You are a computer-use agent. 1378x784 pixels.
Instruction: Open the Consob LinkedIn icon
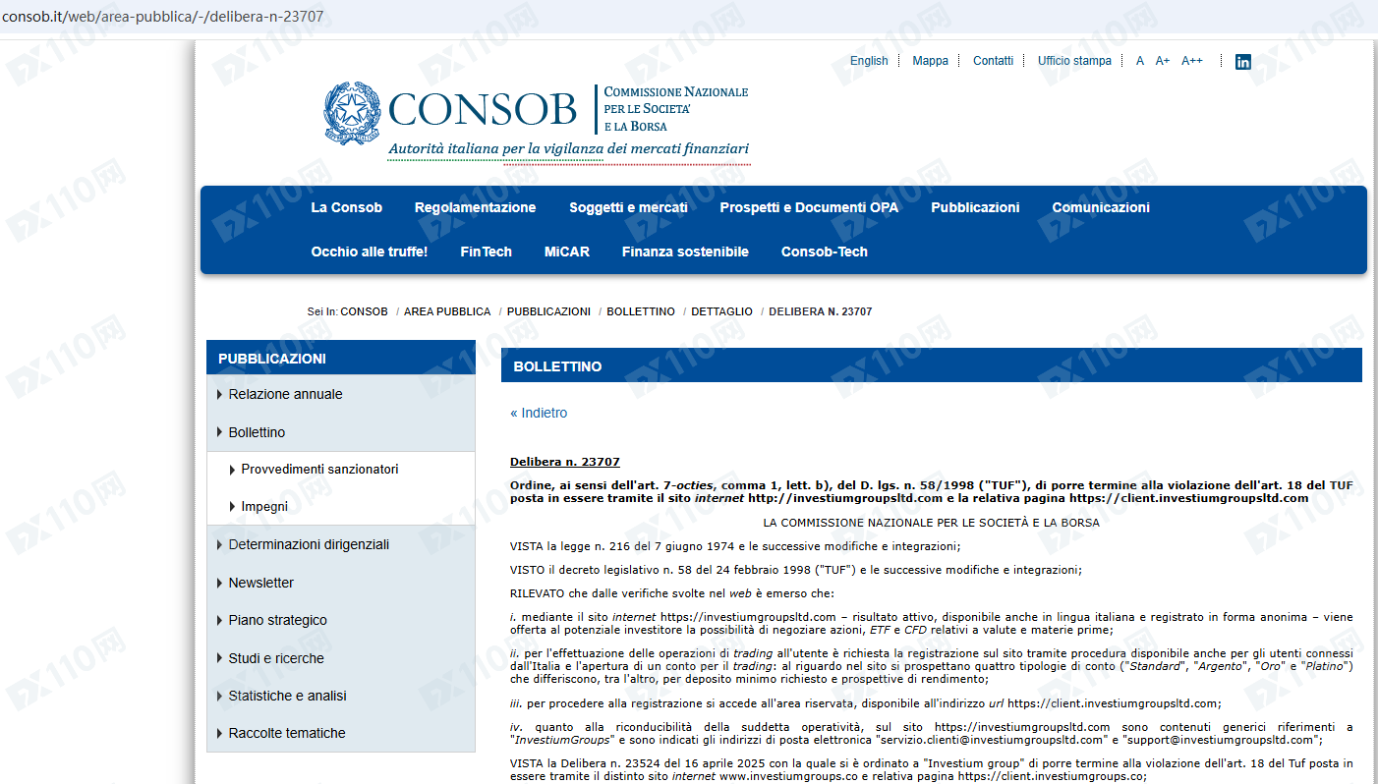[1242, 62]
